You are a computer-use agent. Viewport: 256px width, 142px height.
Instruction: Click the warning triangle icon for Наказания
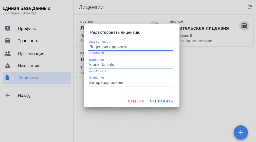8,66
